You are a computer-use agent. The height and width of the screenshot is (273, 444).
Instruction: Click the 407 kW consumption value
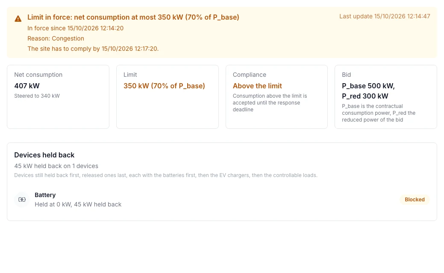[27, 86]
